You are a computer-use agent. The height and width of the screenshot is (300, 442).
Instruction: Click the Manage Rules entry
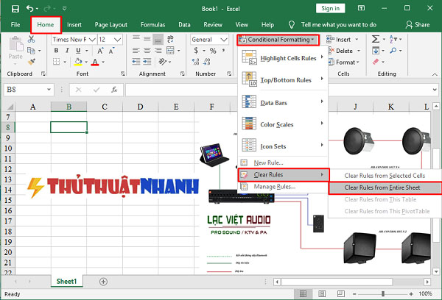click(x=283, y=187)
